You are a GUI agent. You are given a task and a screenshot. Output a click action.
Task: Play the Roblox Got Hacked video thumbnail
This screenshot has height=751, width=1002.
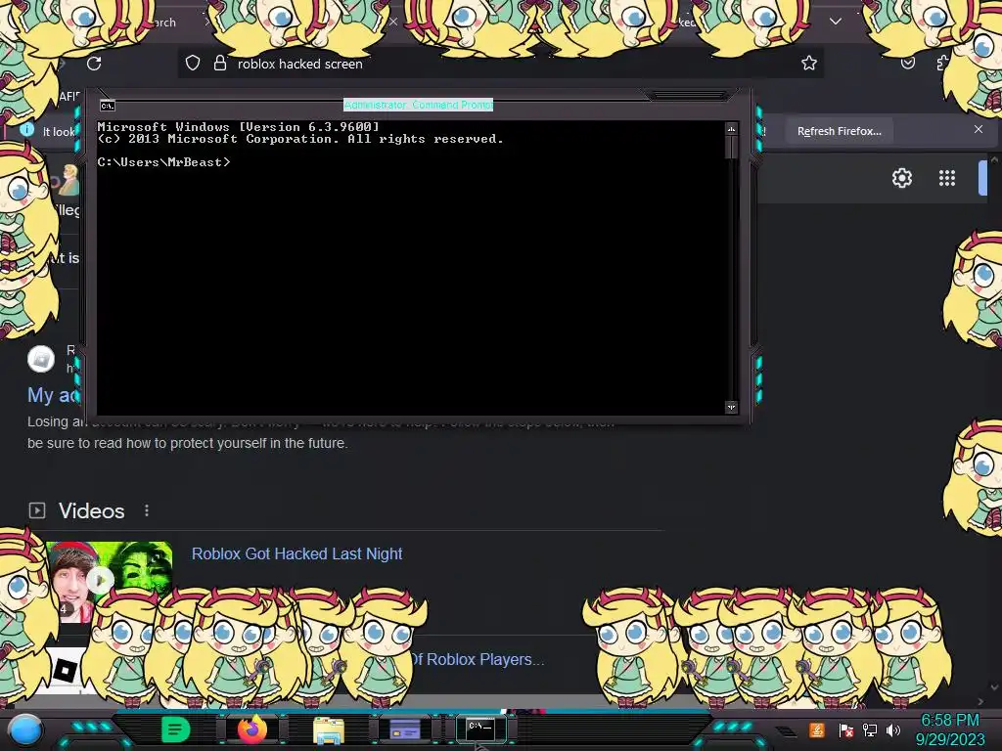[101, 580]
